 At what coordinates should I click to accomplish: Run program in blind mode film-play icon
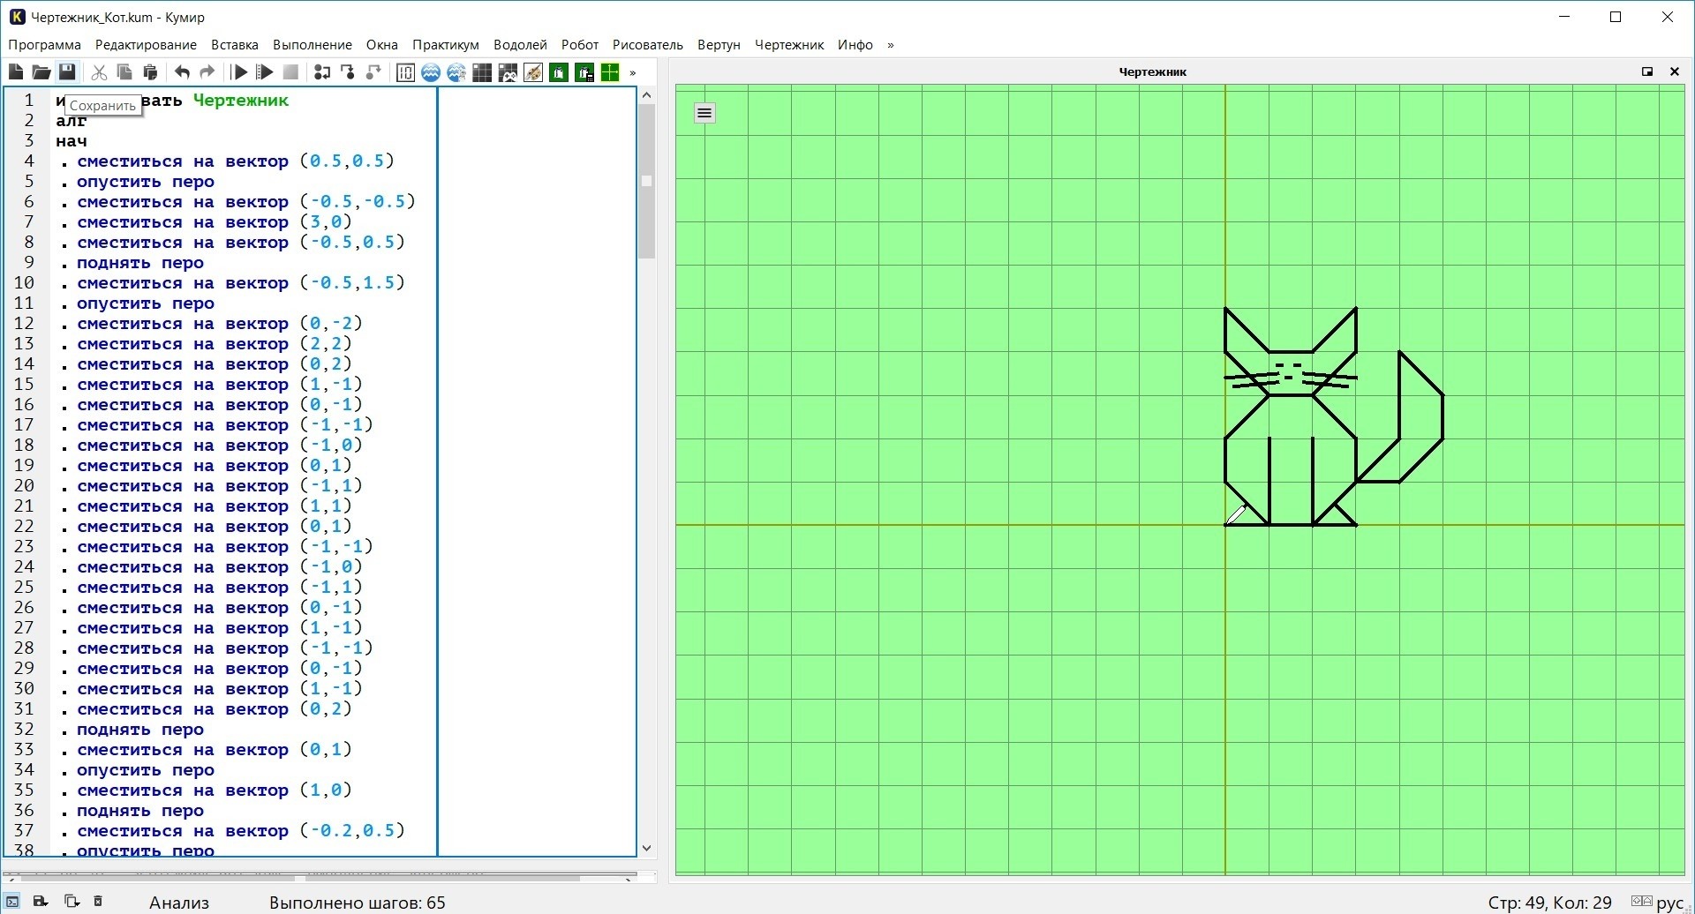[265, 72]
